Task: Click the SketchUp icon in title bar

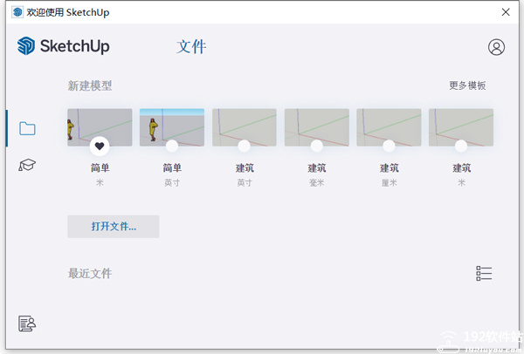Action: [x=17, y=12]
